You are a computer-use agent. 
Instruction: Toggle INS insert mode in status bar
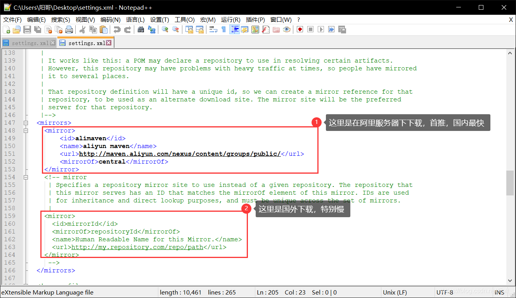tap(499, 293)
